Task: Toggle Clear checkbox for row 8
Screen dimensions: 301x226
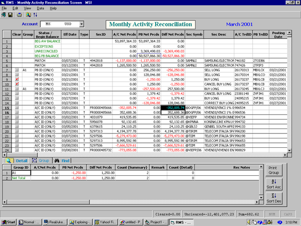Action: 17,75
